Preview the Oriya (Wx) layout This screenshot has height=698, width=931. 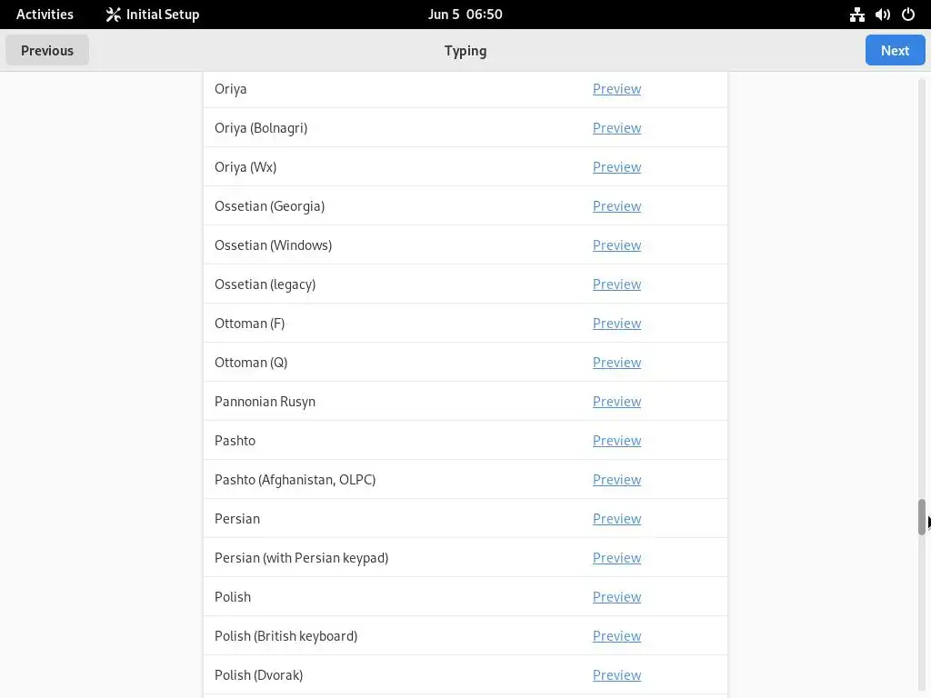pyautogui.click(x=616, y=167)
